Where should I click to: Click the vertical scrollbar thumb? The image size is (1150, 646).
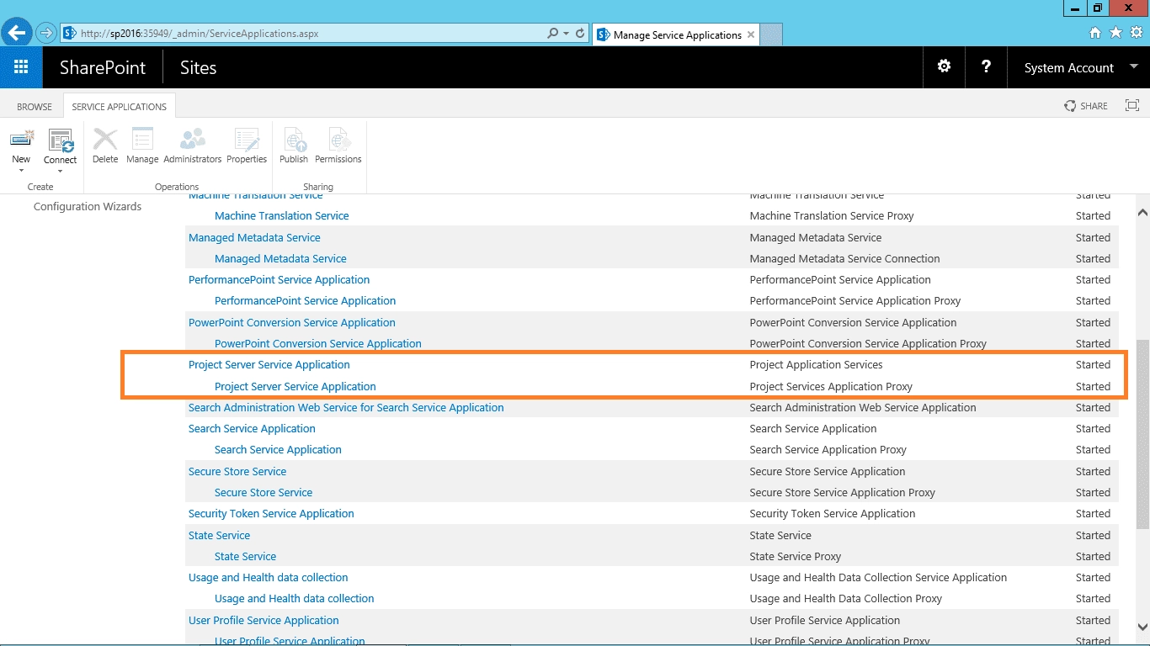[x=1142, y=434]
